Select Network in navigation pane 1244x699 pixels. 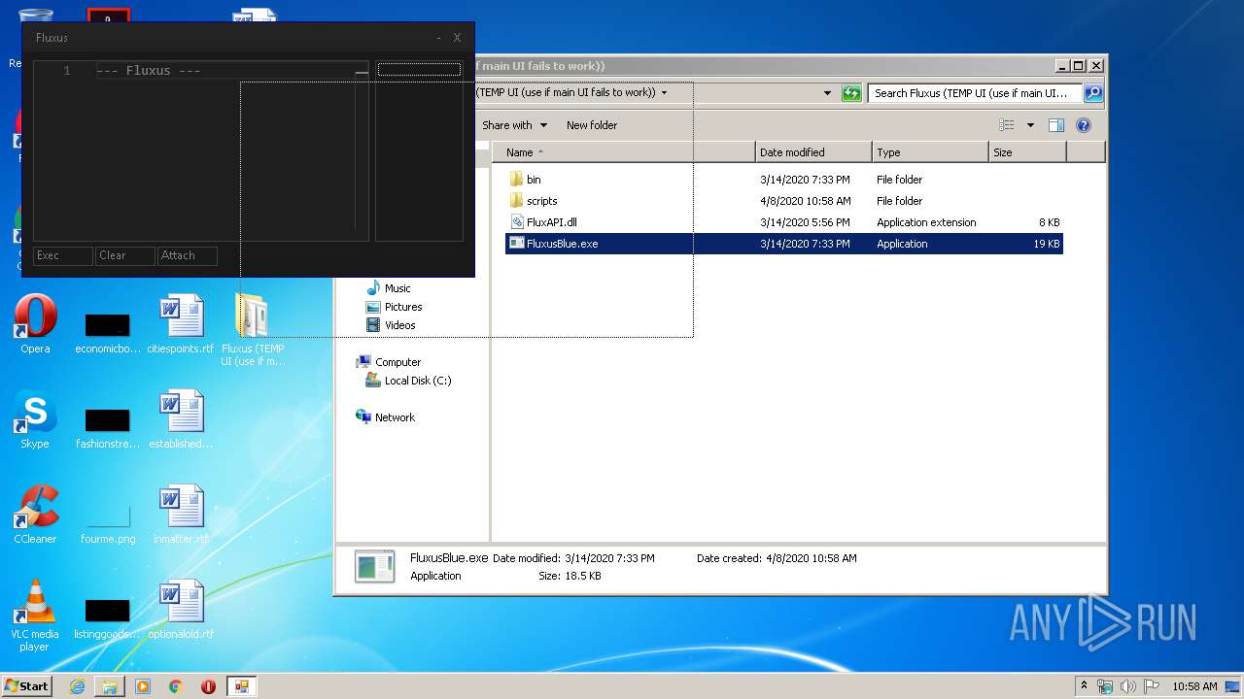click(386, 417)
